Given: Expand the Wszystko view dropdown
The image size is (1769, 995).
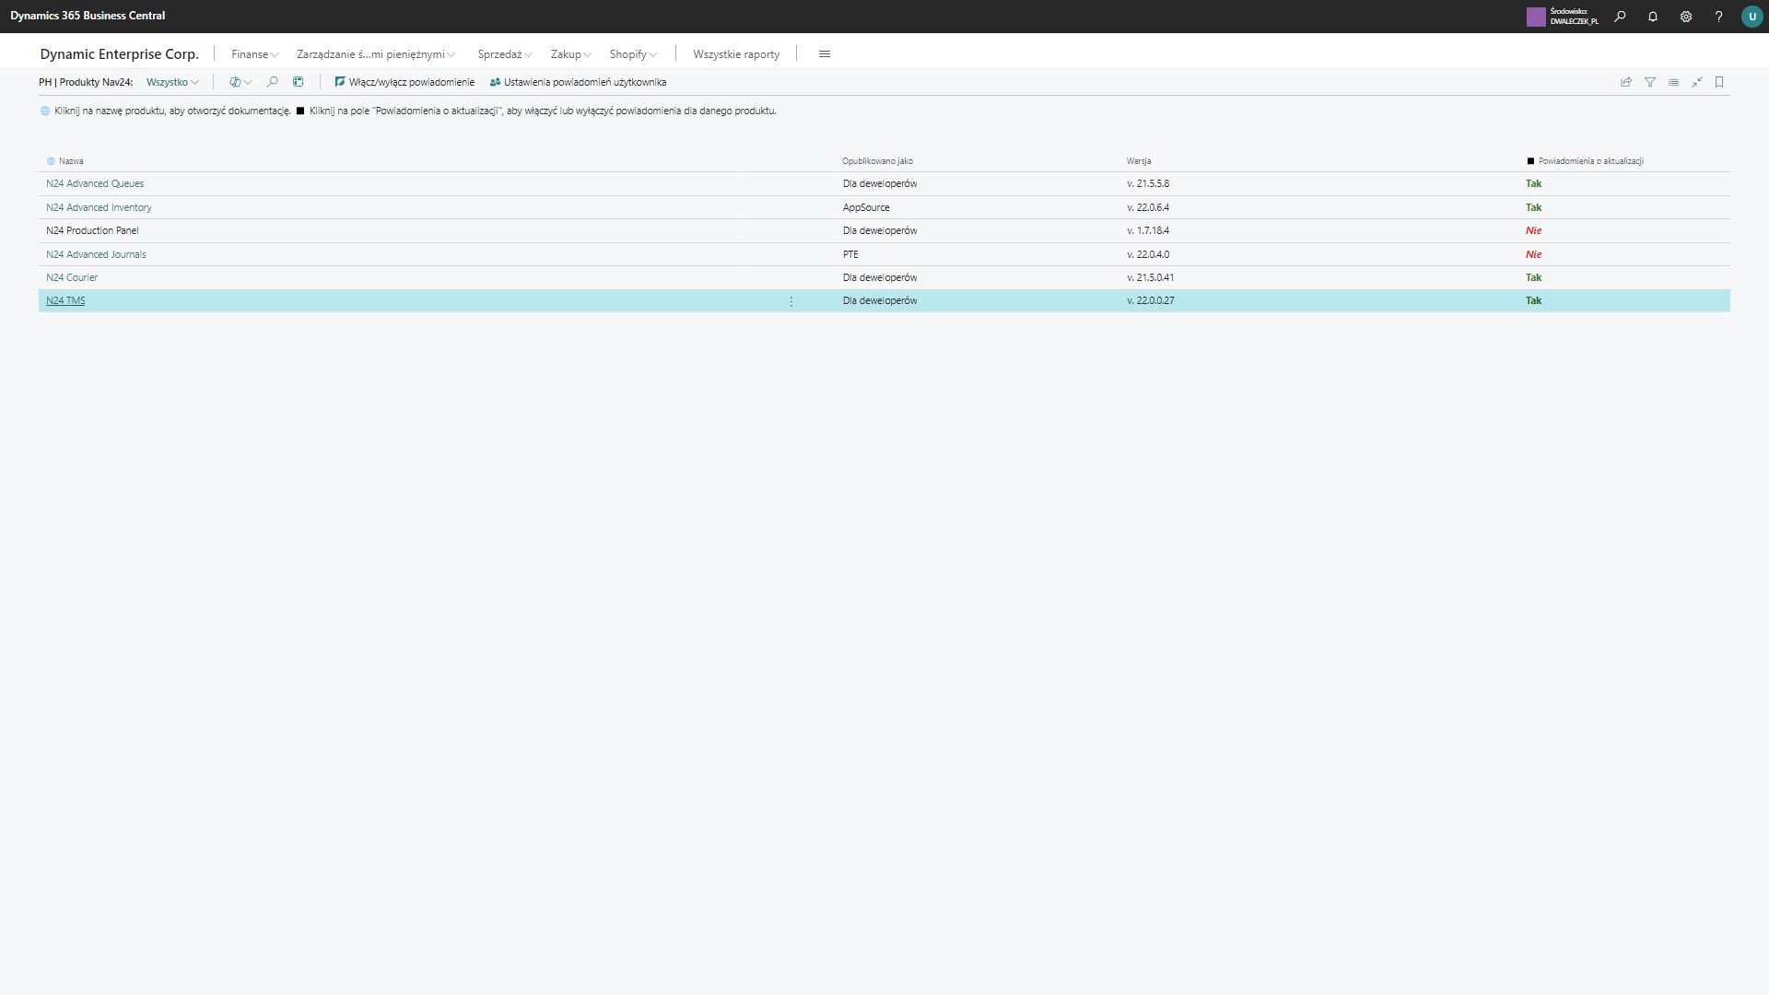Looking at the screenshot, I should [x=172, y=82].
